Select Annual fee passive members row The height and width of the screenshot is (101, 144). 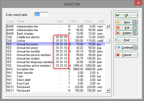click(56, 55)
